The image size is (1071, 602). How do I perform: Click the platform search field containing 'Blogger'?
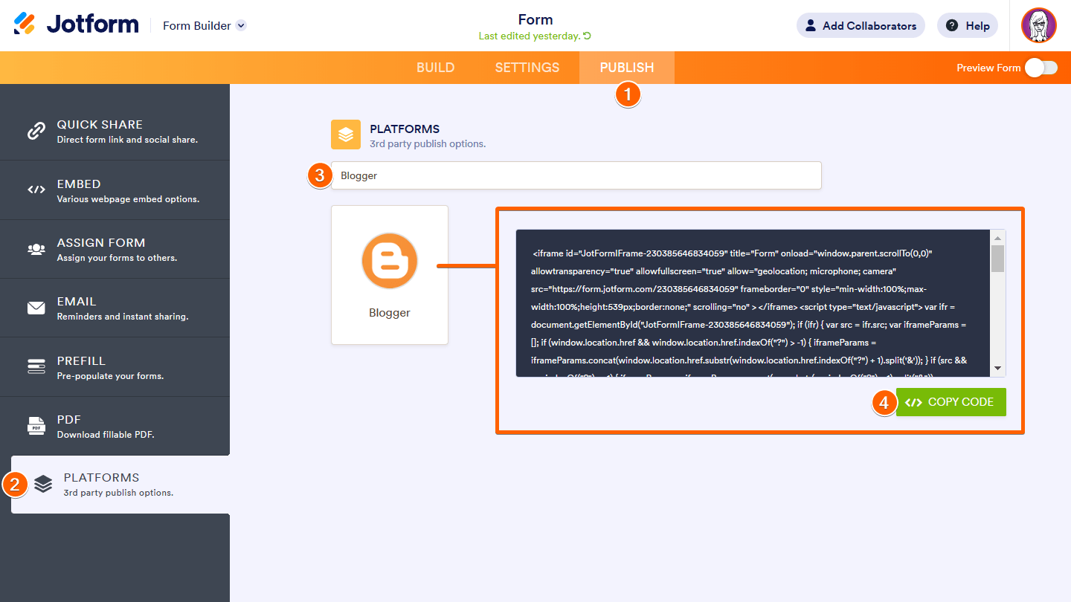tap(576, 175)
